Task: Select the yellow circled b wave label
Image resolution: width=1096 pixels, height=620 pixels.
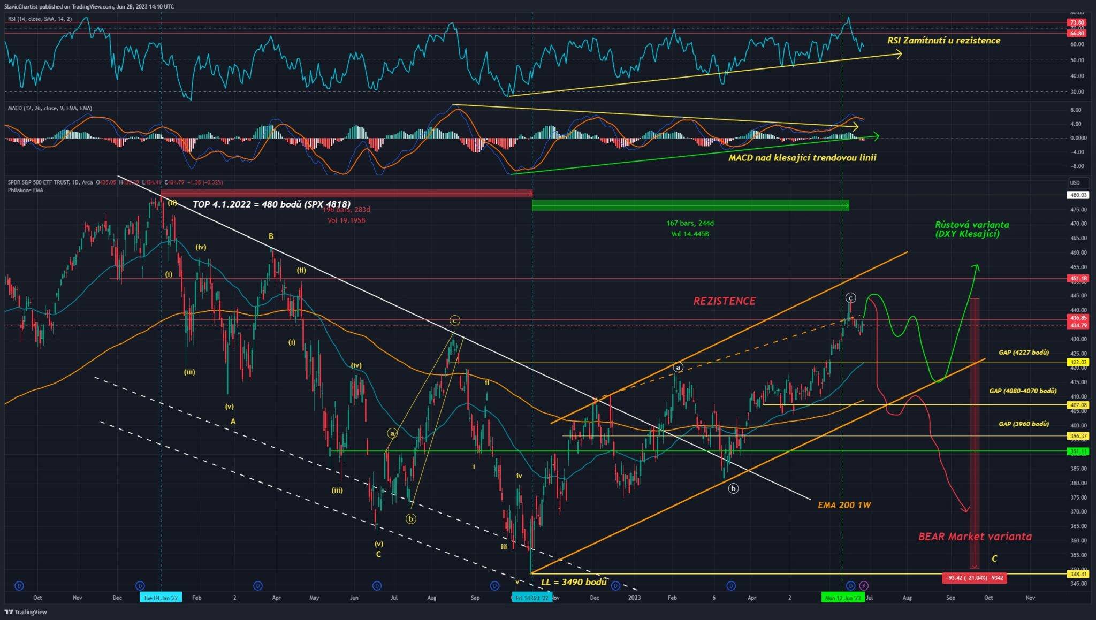Action: tap(410, 518)
